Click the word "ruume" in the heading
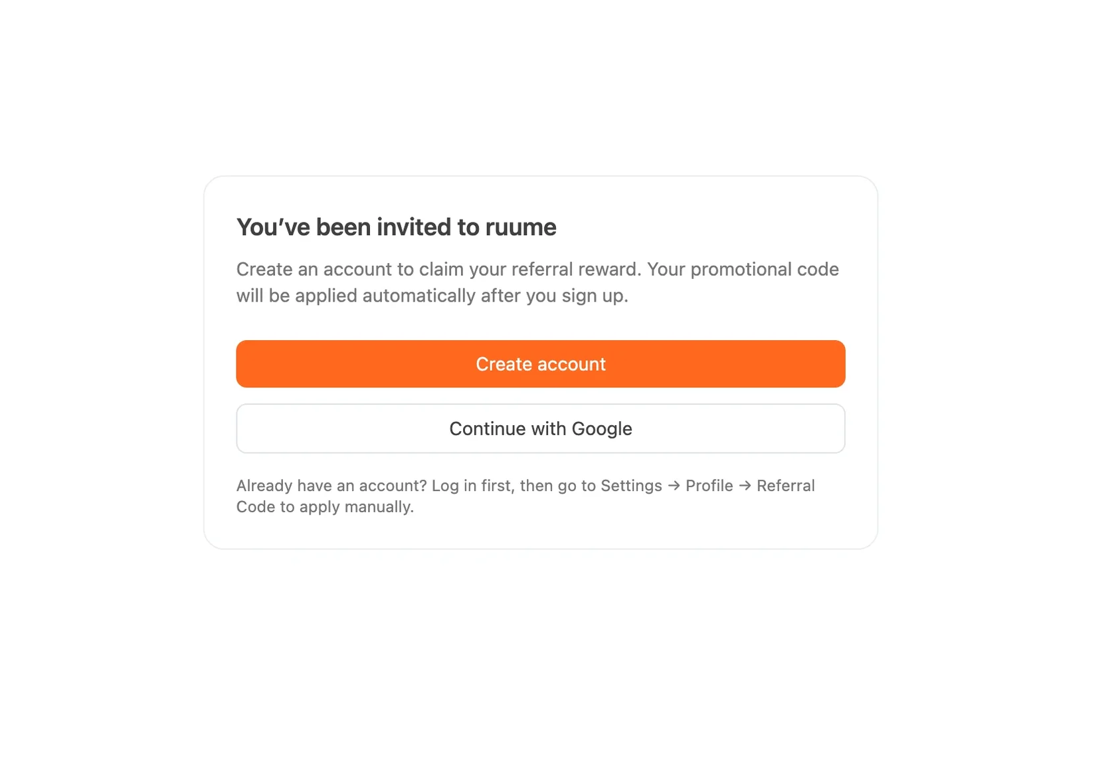Viewport: 1116px width, 766px height. coord(521,227)
